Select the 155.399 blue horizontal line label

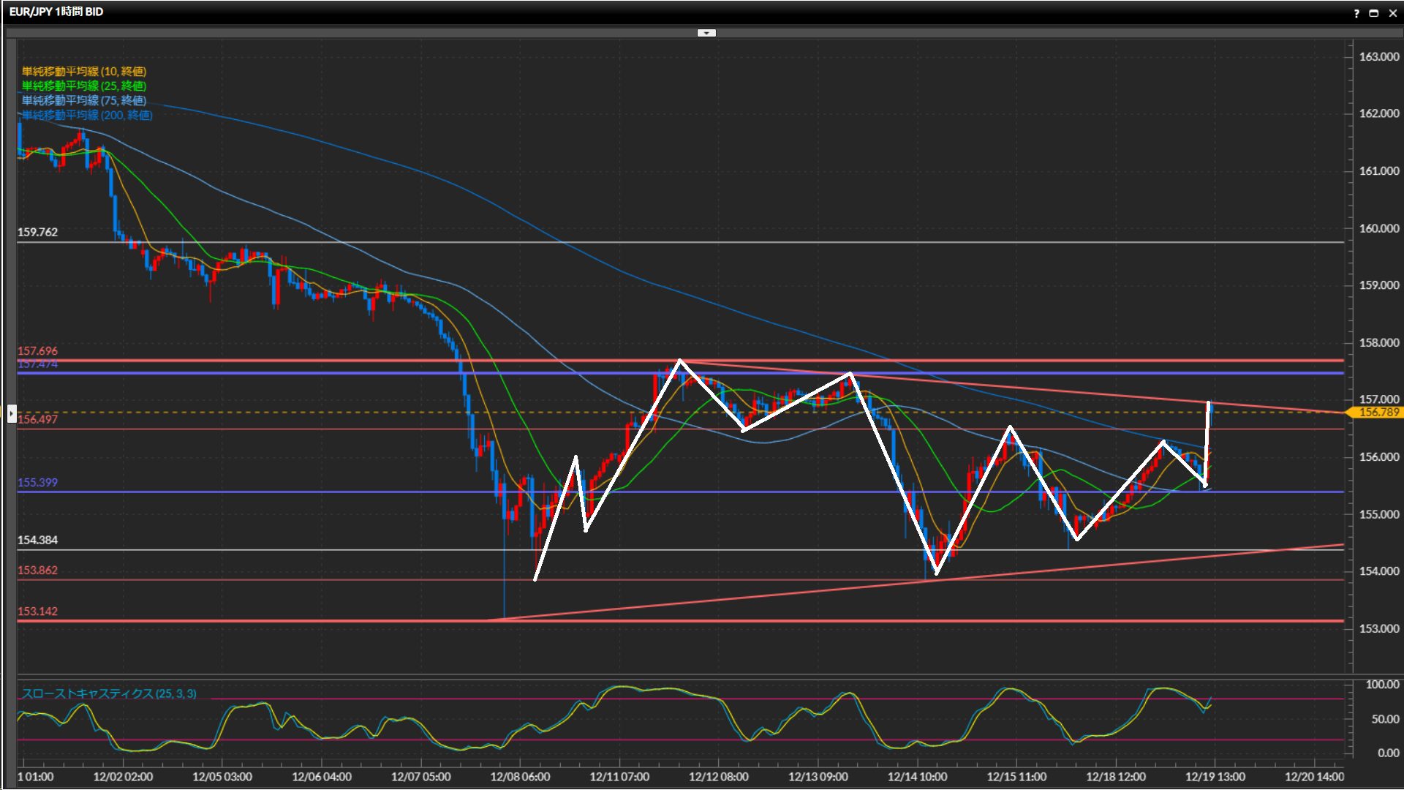(37, 483)
